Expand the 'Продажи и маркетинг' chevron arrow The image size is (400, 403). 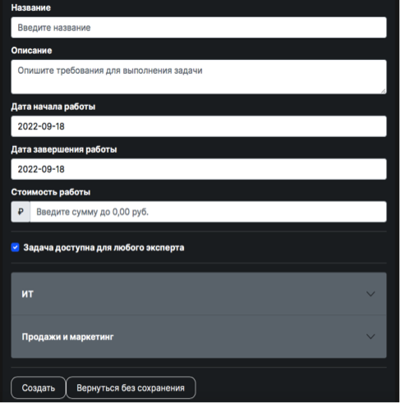tap(370, 337)
